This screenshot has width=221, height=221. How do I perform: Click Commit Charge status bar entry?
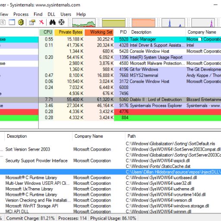point(30,218)
